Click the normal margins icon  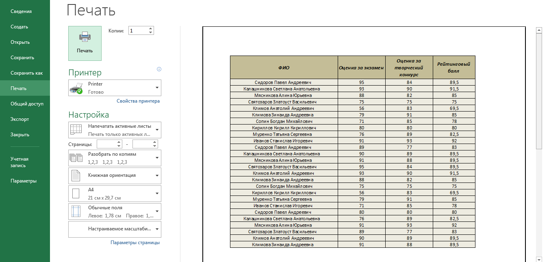pyautogui.click(x=76, y=211)
